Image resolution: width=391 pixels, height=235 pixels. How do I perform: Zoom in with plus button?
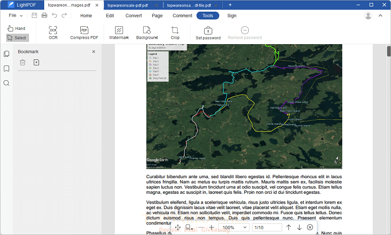[x=211, y=227]
